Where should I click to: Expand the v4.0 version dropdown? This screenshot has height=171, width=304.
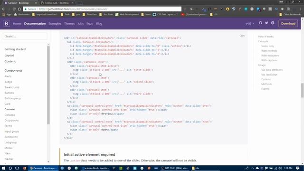point(250,23)
